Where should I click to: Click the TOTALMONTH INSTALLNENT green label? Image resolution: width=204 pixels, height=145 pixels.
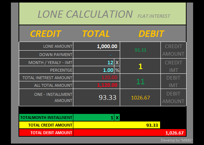(x=46, y=118)
